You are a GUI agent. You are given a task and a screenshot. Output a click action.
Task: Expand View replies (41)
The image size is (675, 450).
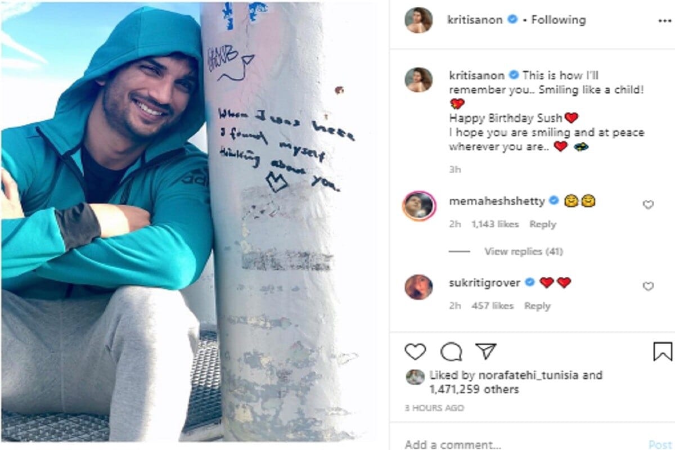[x=523, y=251]
